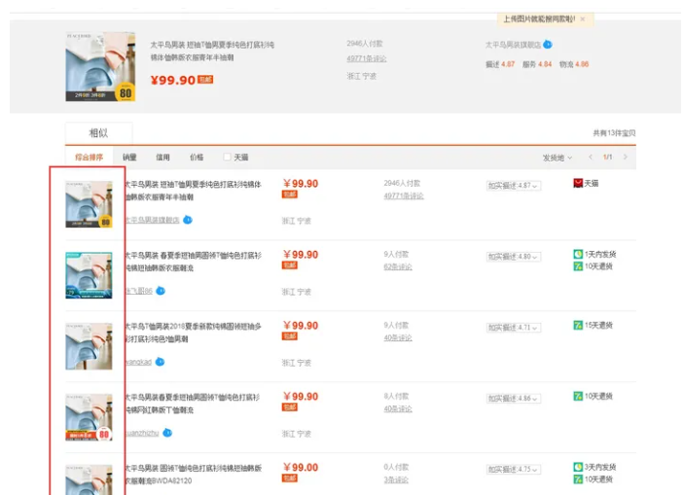This screenshot has width=684, height=495.
Task: Click the Tmall logo icon in first result
Action: [578, 183]
